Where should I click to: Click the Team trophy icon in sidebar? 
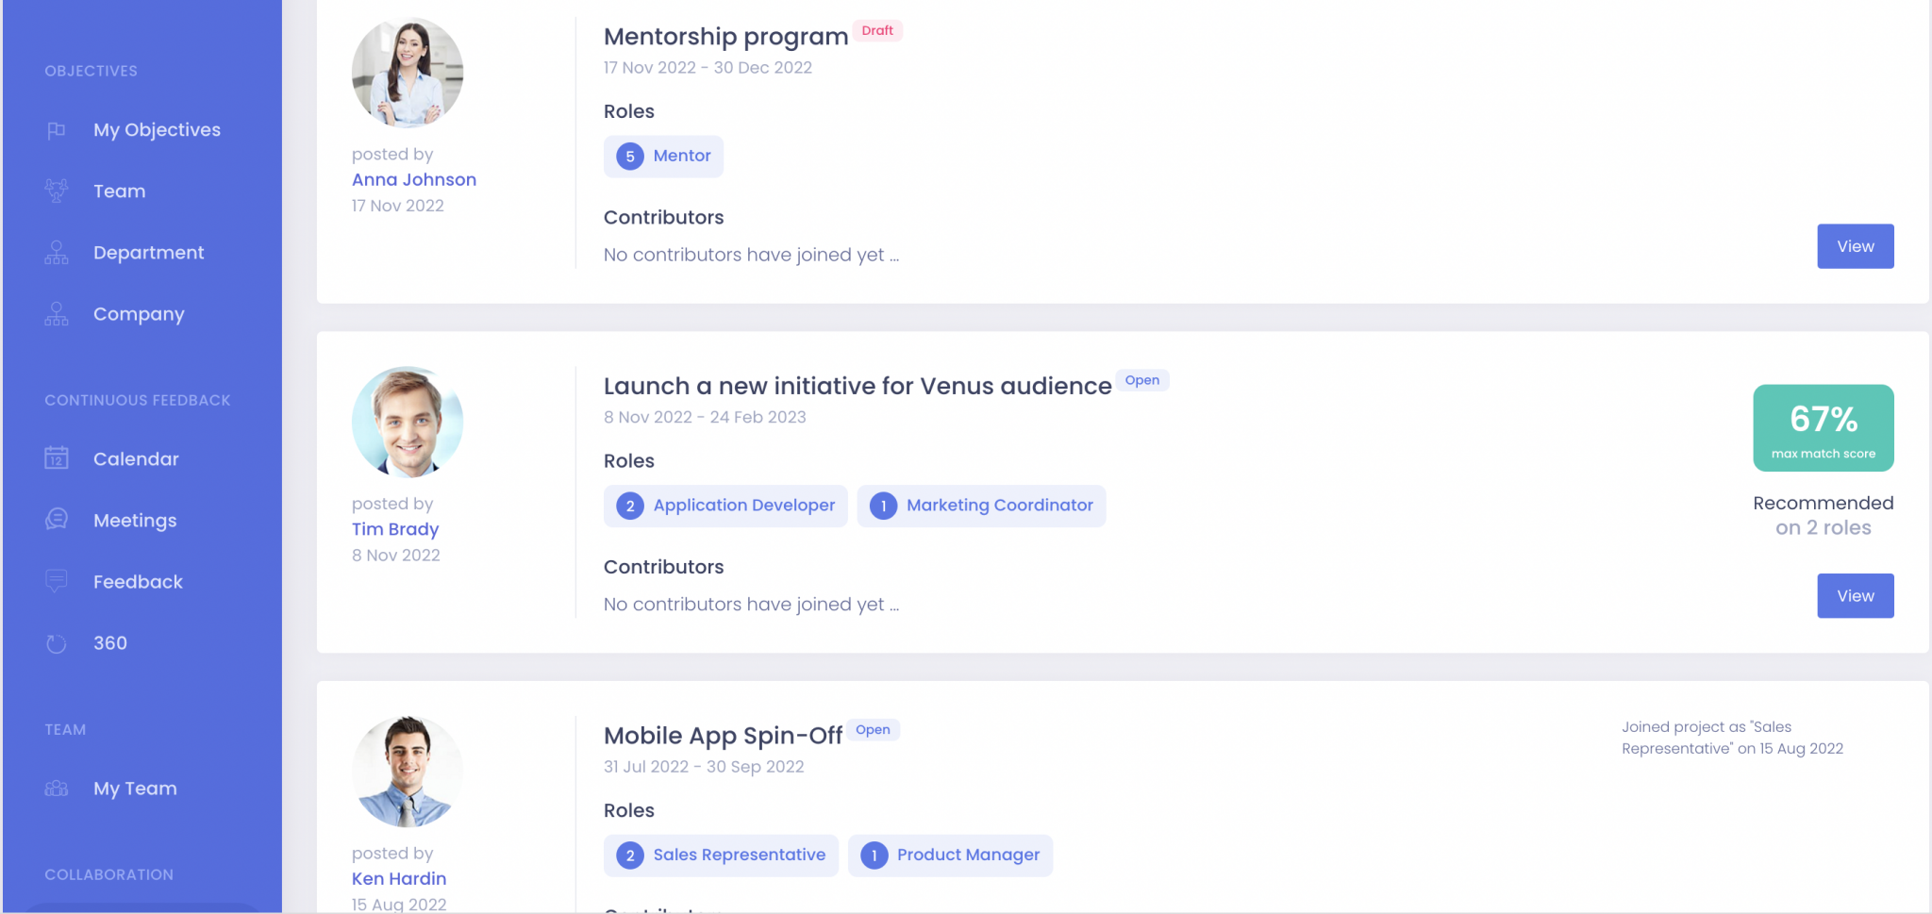[x=57, y=191]
